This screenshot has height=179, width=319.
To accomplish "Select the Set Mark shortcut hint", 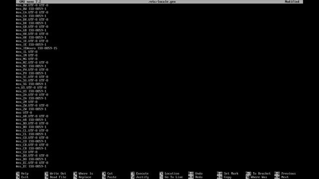I will (x=228, y=174).
